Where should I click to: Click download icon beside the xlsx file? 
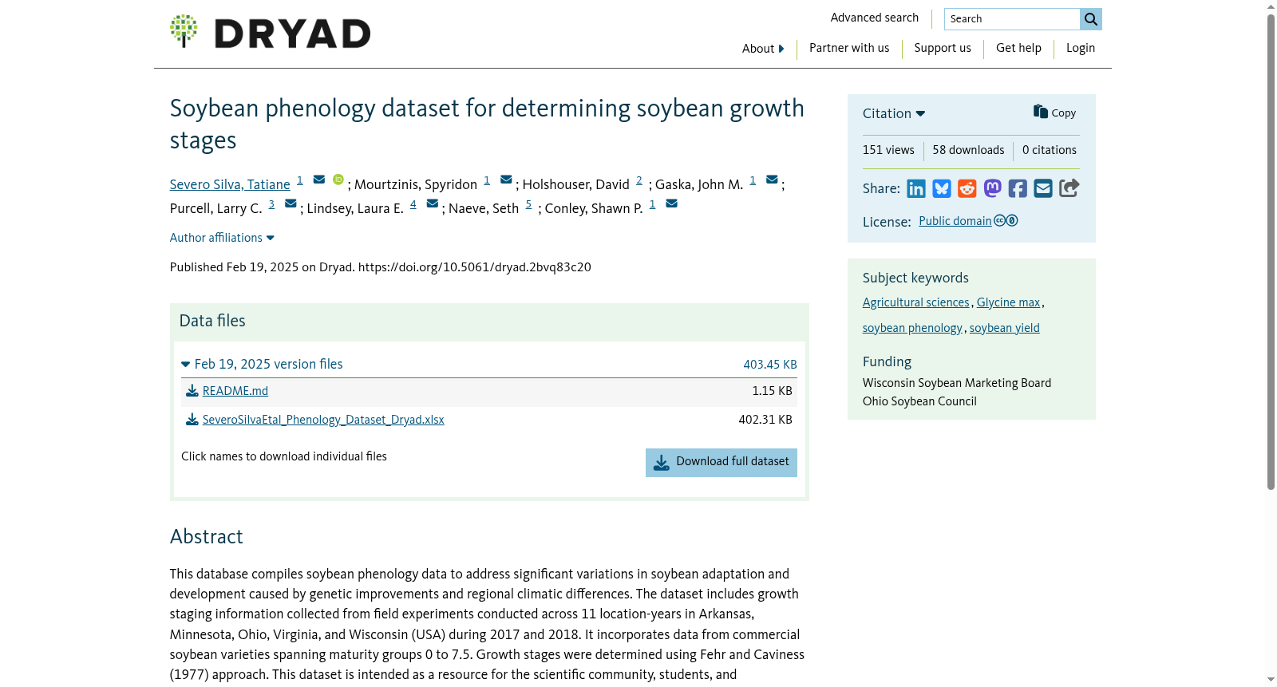tap(192, 420)
